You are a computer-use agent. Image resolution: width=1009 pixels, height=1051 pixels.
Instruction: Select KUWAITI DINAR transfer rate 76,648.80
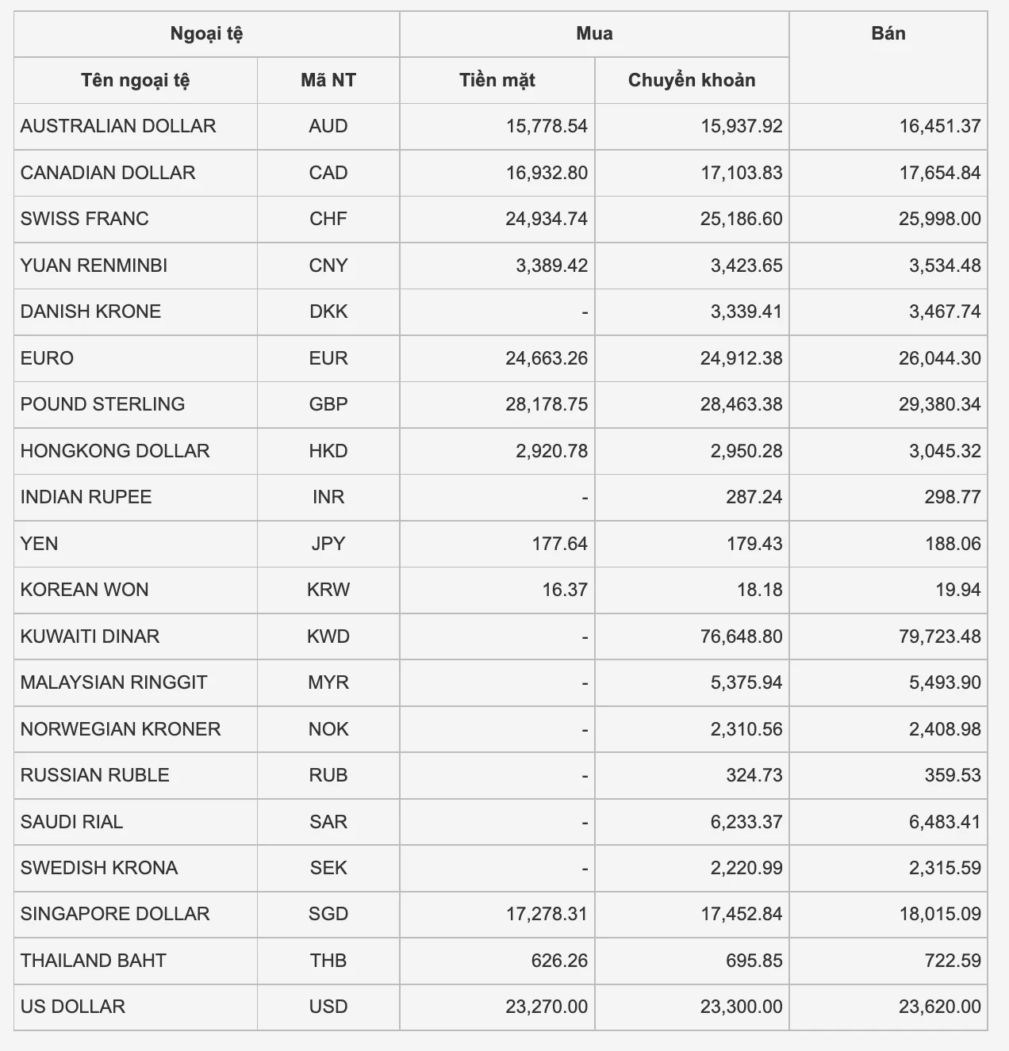[x=741, y=636]
